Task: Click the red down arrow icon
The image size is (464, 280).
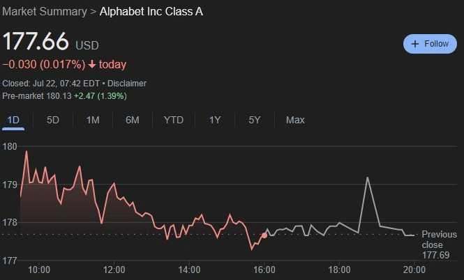Action: (x=91, y=65)
